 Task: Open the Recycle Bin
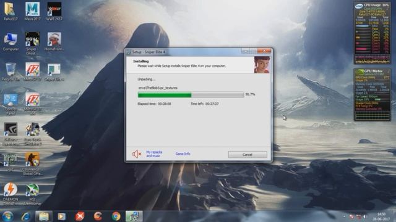11,72
